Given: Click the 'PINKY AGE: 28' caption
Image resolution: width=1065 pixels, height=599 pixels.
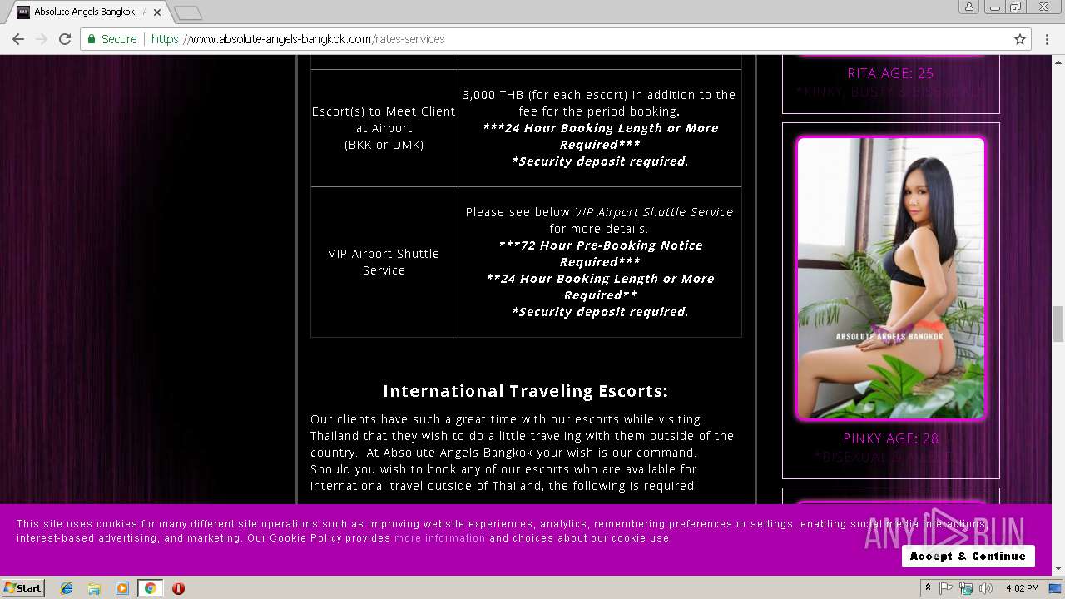Looking at the screenshot, I should click(890, 438).
